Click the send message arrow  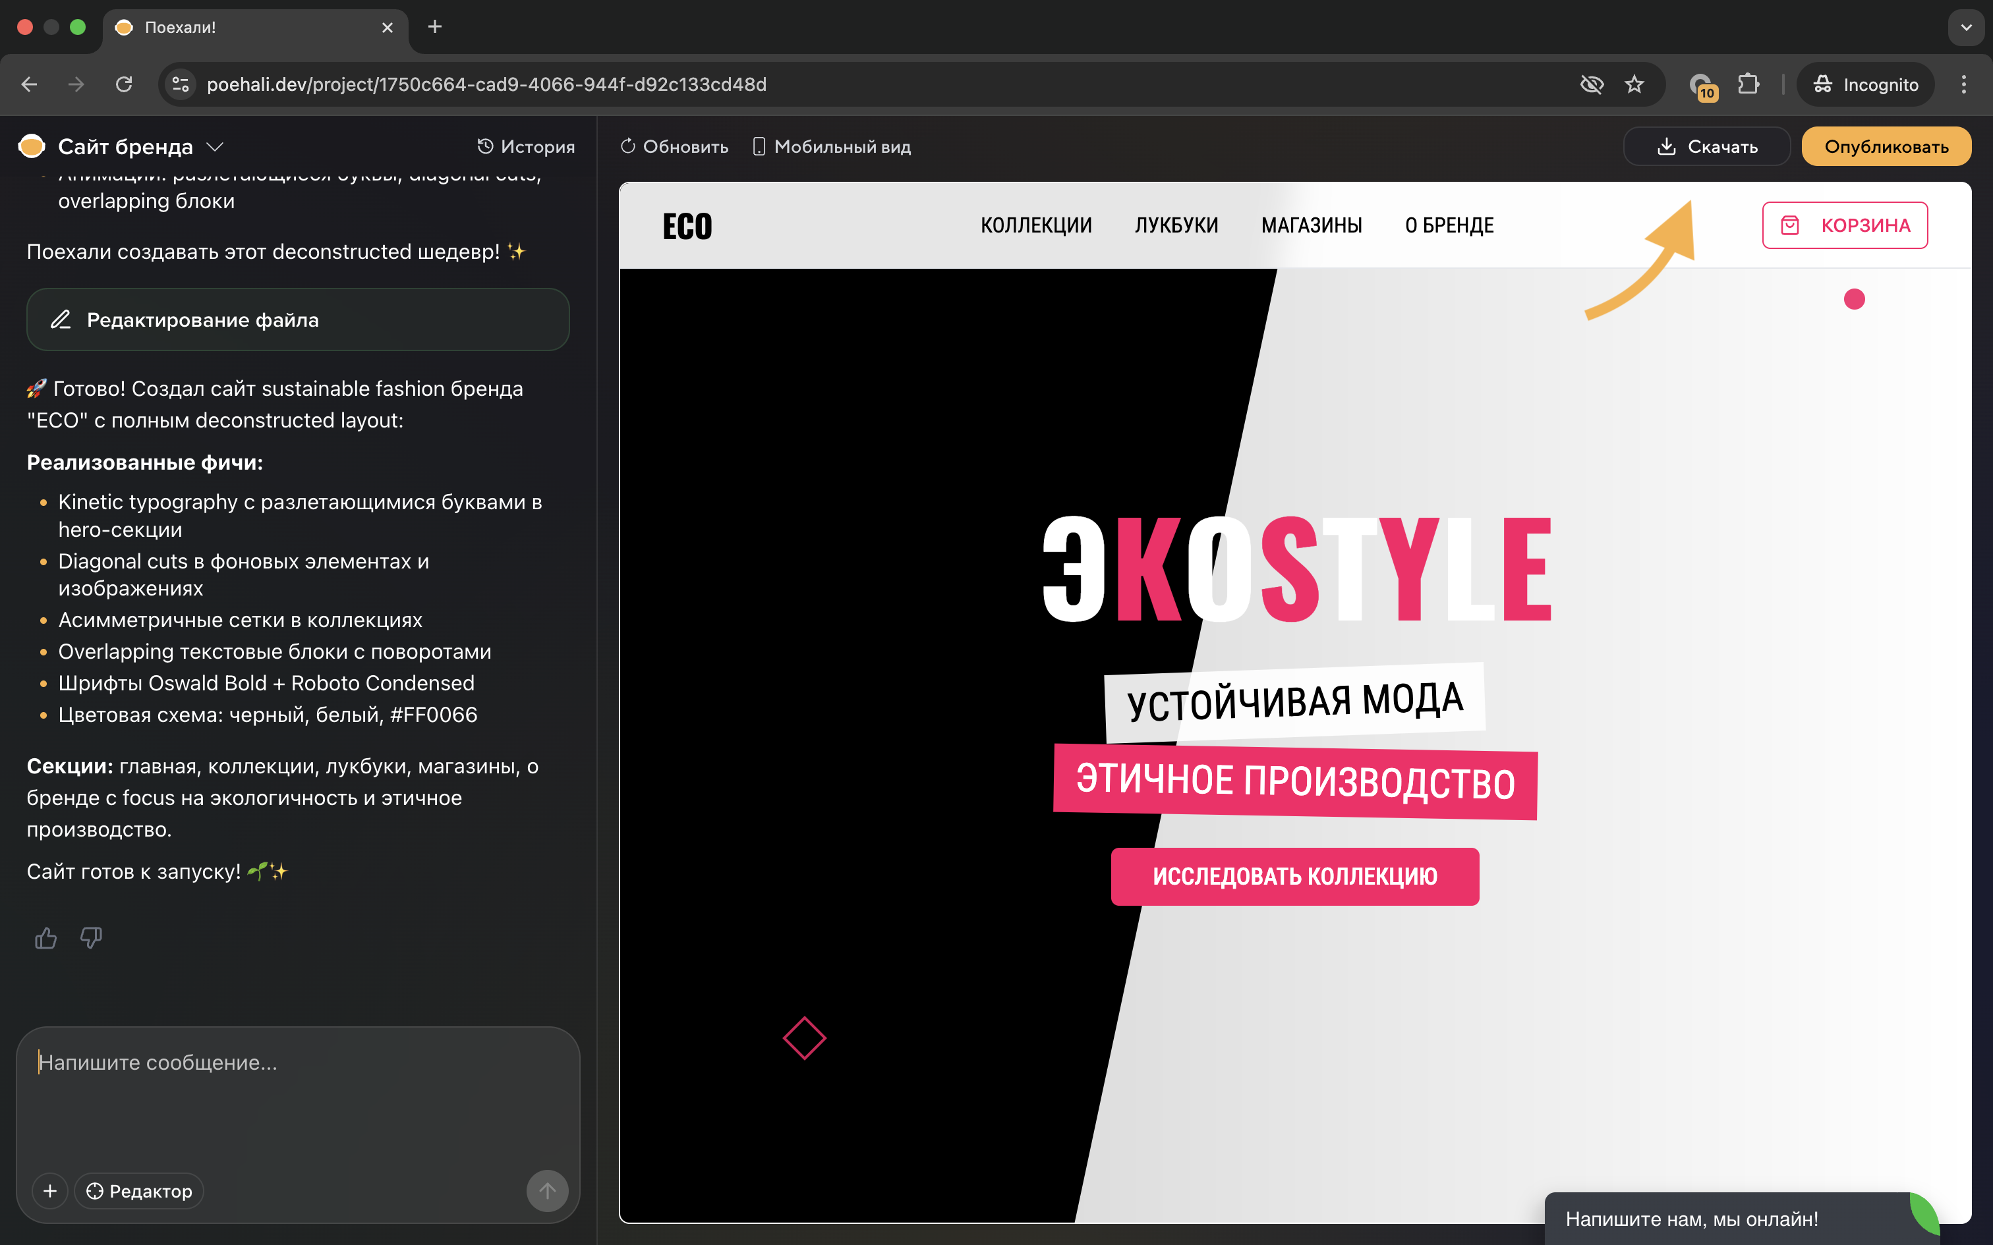(x=548, y=1191)
